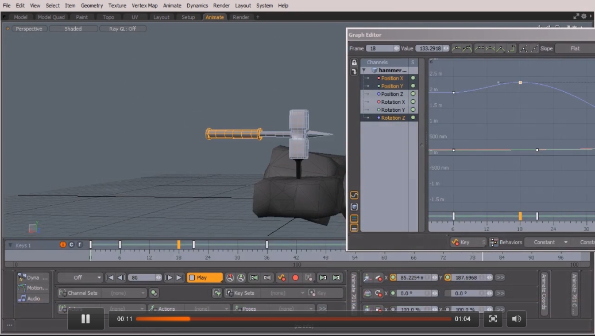Click the current frame field showing 80
The image size is (595, 336).
tap(145, 278)
